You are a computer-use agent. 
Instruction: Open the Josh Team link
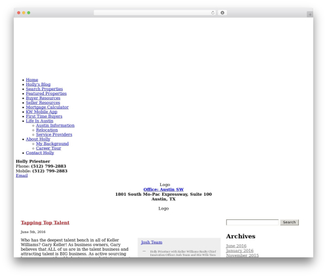tap(152, 242)
